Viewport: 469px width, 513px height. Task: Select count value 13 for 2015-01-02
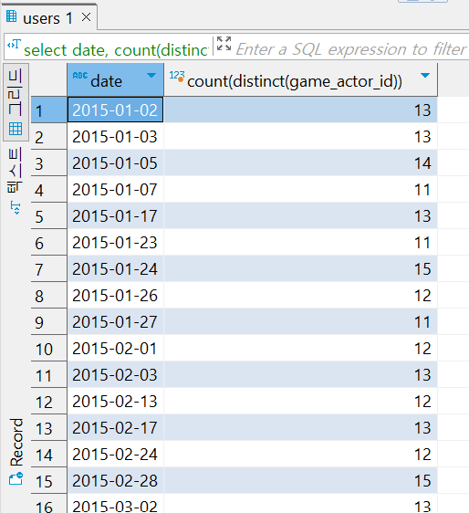pos(300,110)
